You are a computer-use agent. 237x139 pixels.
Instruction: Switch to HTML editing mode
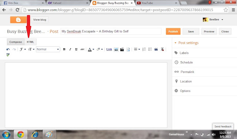point(30,42)
